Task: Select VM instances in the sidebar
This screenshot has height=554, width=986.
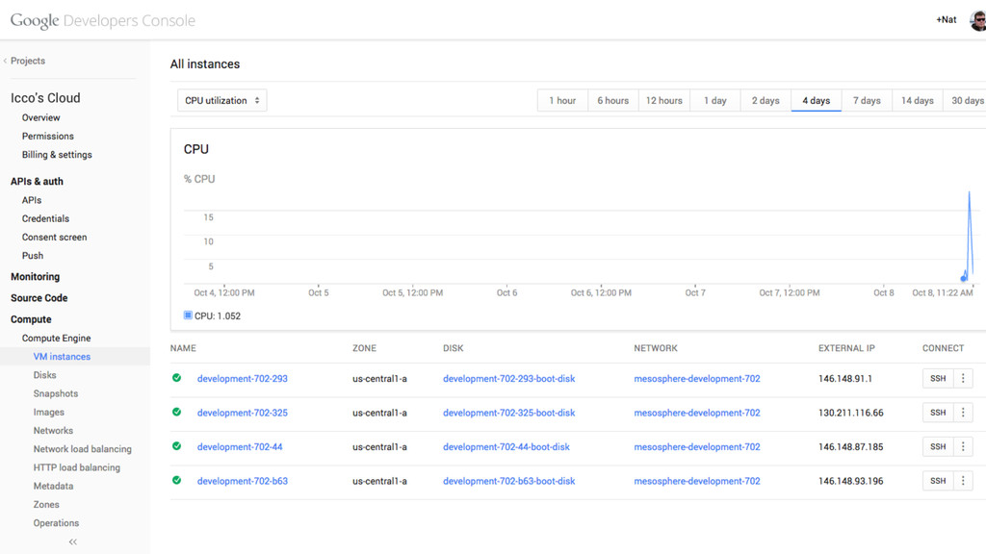Action: [62, 357]
